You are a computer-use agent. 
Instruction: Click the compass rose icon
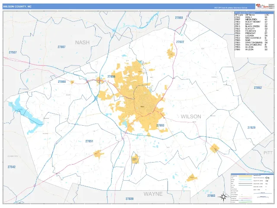coord(223,197)
